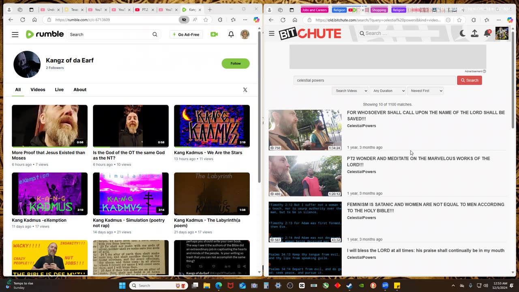The image size is (519, 292).
Task: Open the Newest First sort dropdown
Action: (425, 91)
